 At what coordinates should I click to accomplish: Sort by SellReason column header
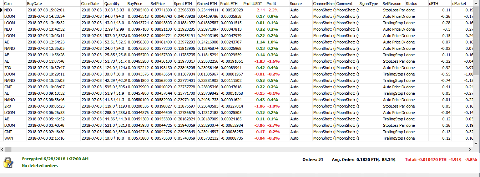[393, 3]
